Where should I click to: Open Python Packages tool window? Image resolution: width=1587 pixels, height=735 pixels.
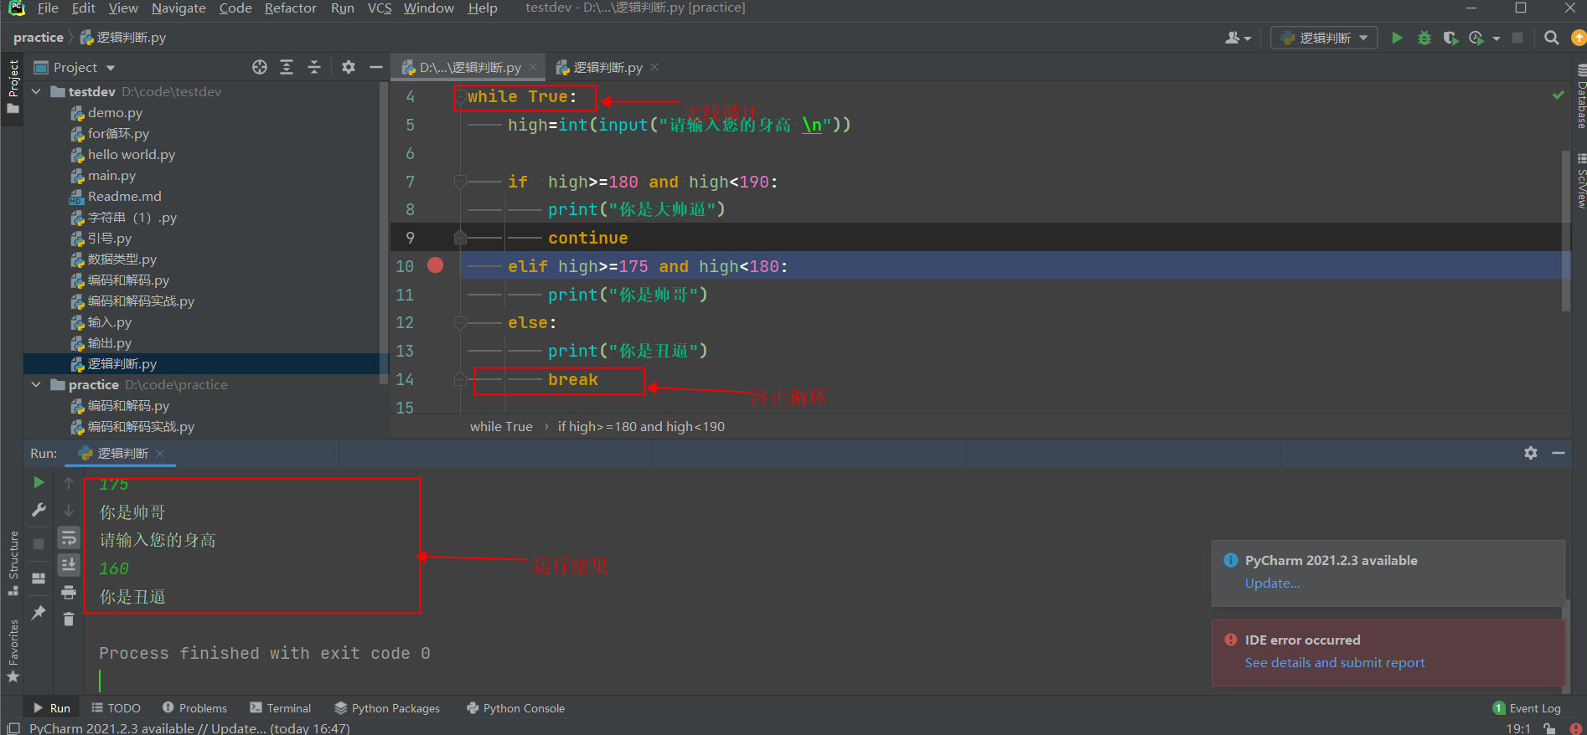(387, 708)
